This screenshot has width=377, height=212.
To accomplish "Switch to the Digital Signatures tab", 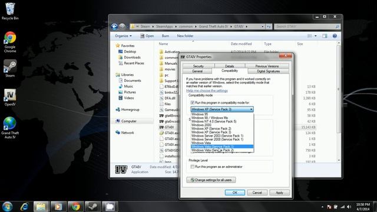I will tap(269, 71).
